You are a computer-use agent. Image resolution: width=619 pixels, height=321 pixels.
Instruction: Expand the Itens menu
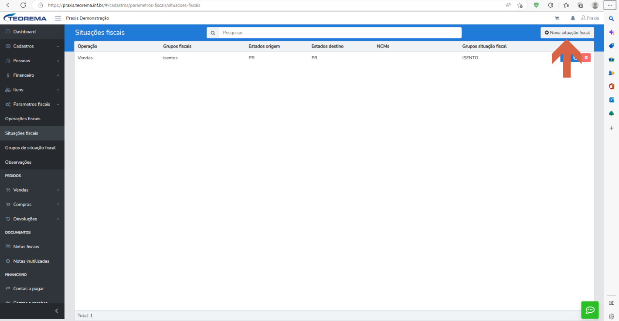pos(32,90)
